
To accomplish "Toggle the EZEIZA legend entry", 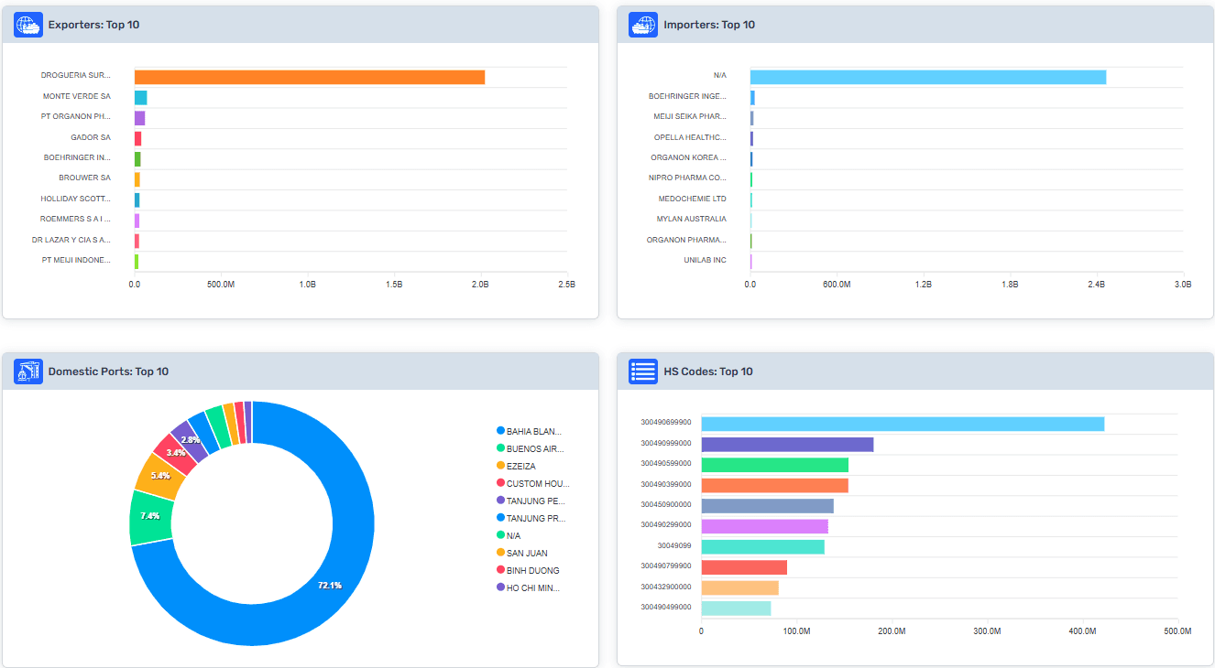I will click(x=520, y=466).
